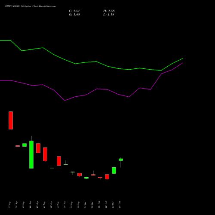The width and height of the screenshot is (215, 215).
Task: Click the WIPRO CE Options chart title
Action: click(31, 6)
